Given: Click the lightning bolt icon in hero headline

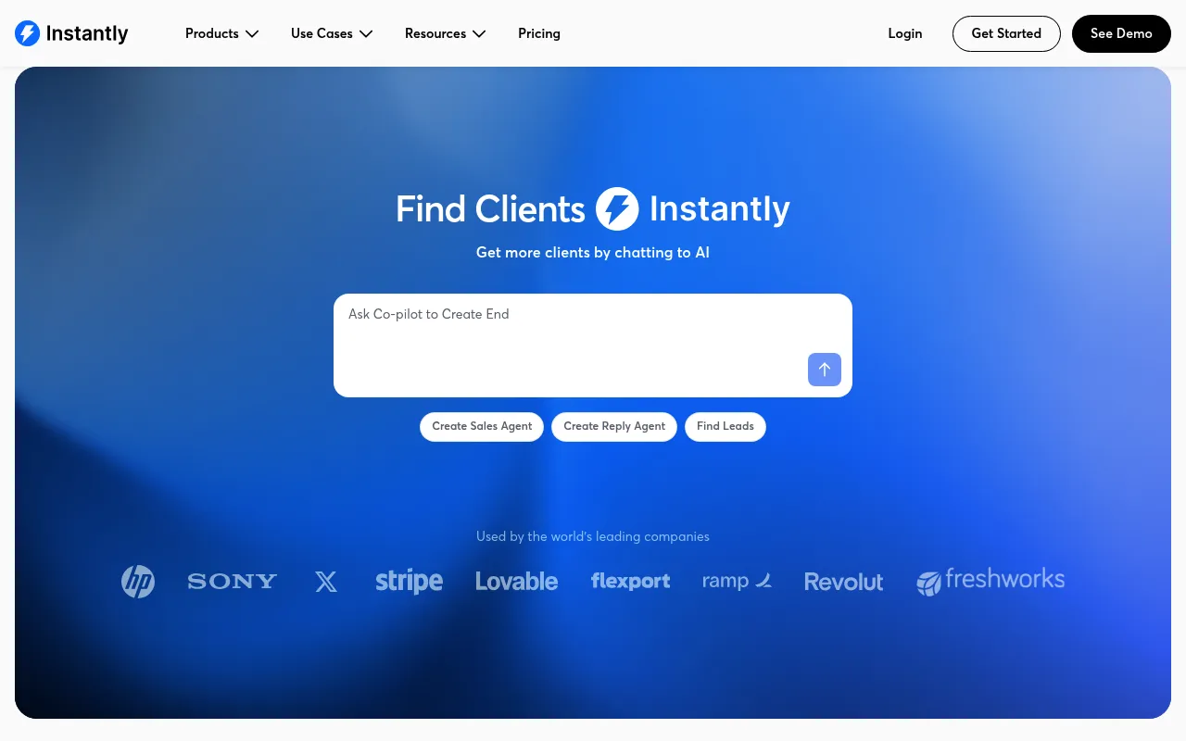Looking at the screenshot, I should 617,208.
